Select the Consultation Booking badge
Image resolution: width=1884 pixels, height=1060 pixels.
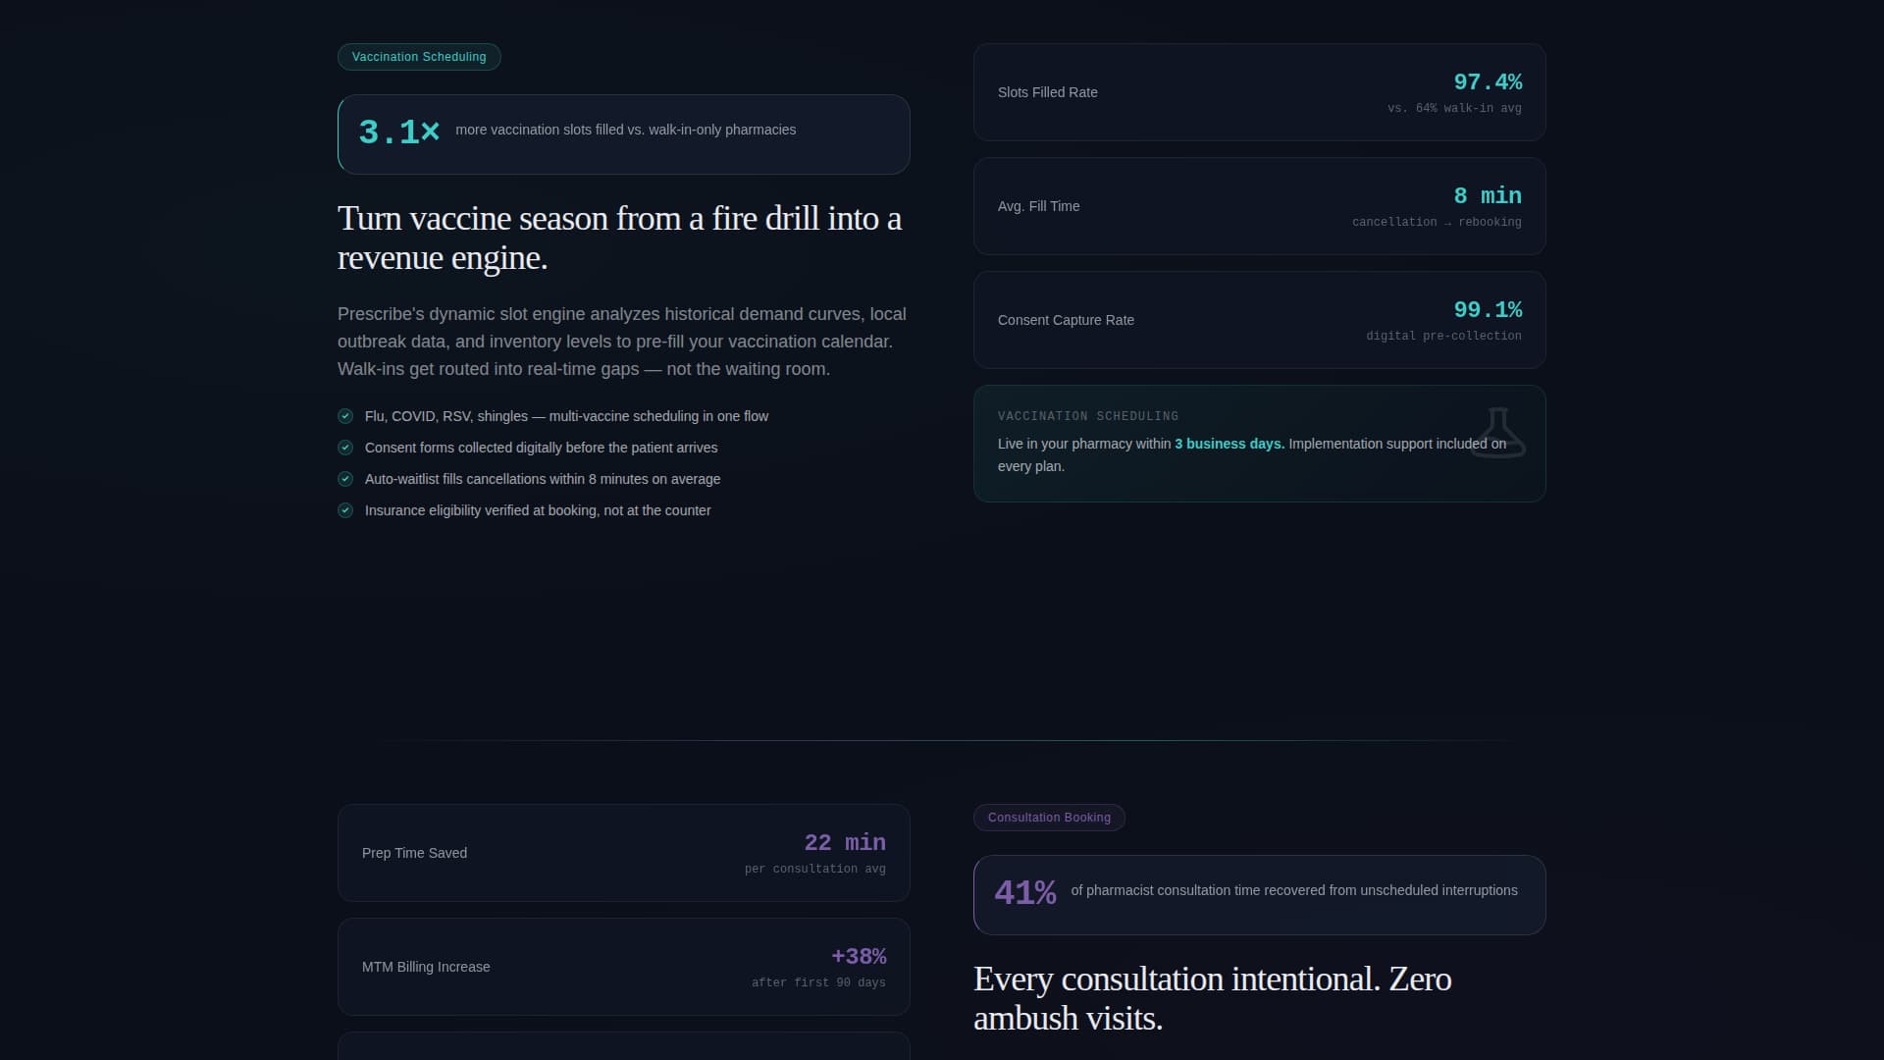pyautogui.click(x=1049, y=818)
